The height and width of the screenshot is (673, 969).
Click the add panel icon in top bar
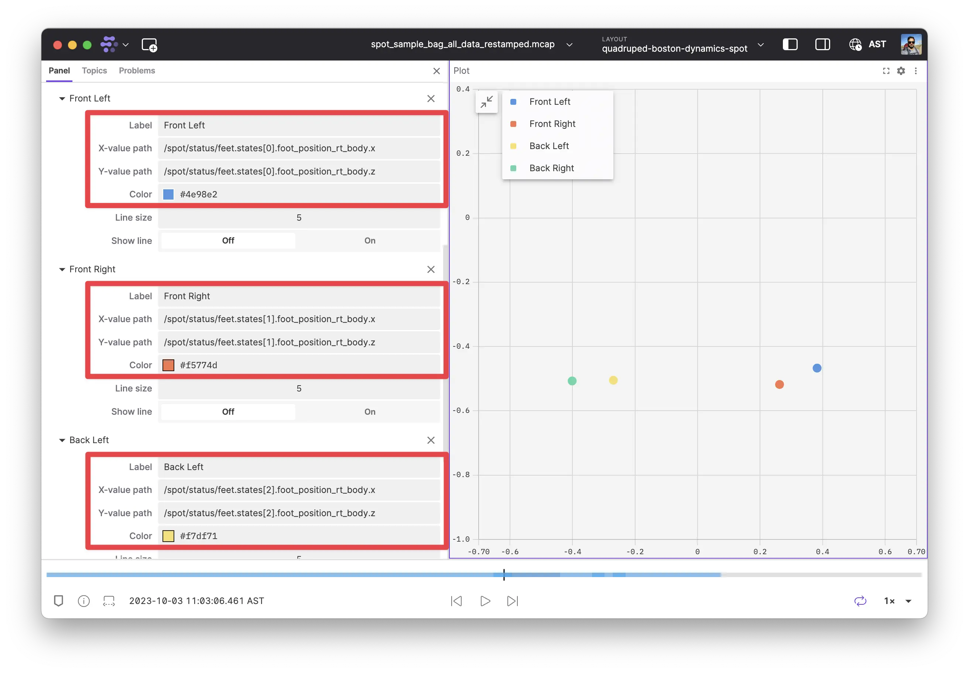(149, 45)
